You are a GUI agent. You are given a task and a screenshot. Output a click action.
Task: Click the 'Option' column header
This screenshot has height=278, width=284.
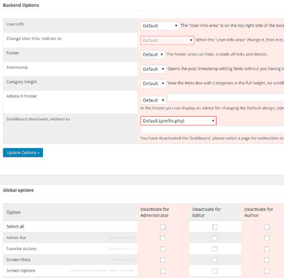pyautogui.click(x=13, y=212)
